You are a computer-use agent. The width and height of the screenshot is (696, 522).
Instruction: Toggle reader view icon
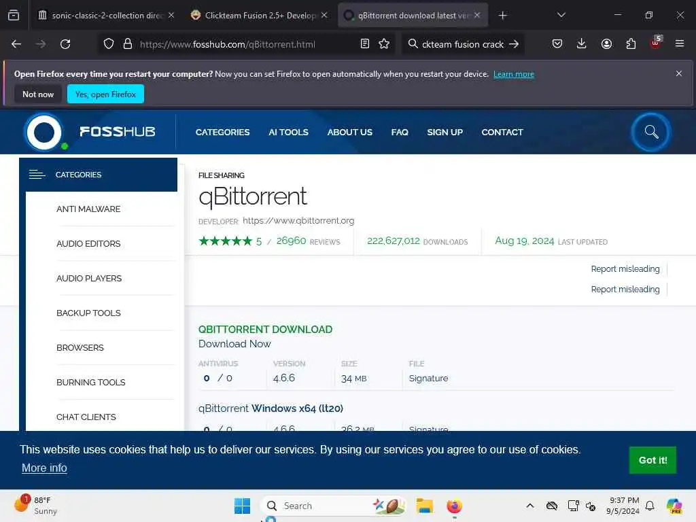point(365,43)
